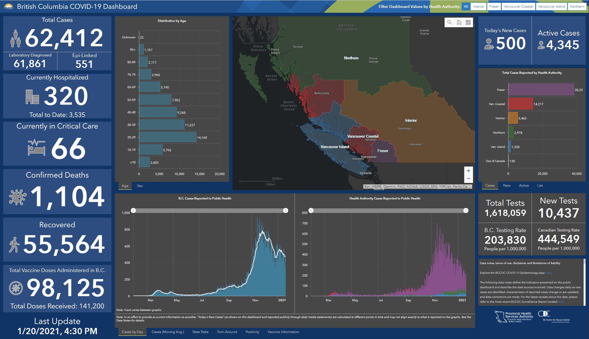
Task: Click the Interior region label on map
Action: [411, 120]
